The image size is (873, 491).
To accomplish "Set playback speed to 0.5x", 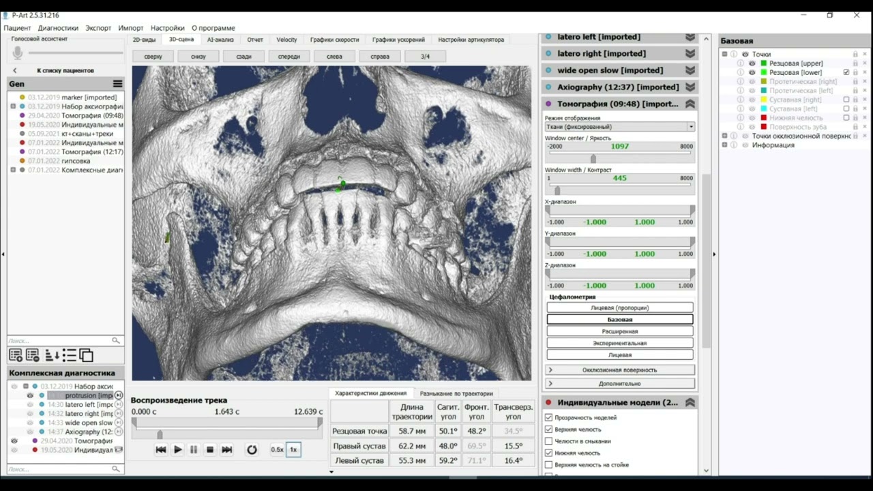I will [277, 449].
